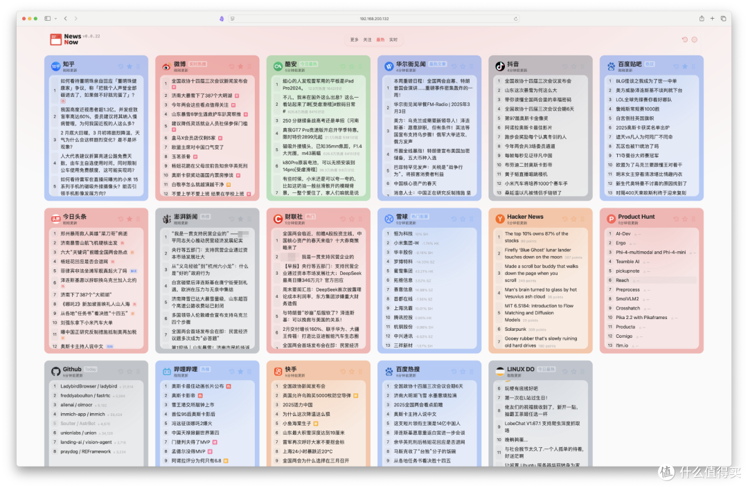Toggle favorite star on 百度贴吧 card
The image size is (748, 488).
pyautogui.click(x=684, y=66)
